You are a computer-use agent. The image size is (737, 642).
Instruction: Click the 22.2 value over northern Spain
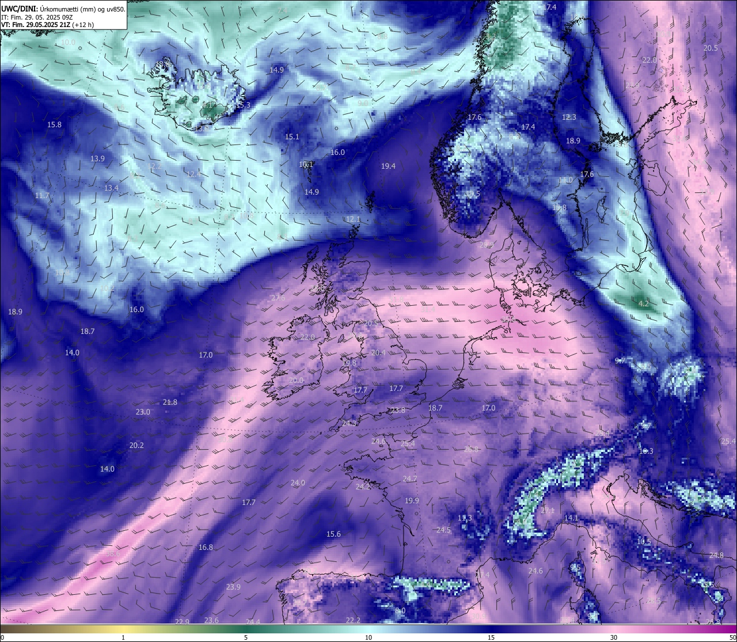353,620
